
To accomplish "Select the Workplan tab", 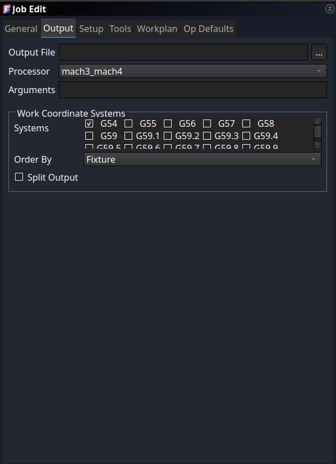I will click(x=157, y=29).
